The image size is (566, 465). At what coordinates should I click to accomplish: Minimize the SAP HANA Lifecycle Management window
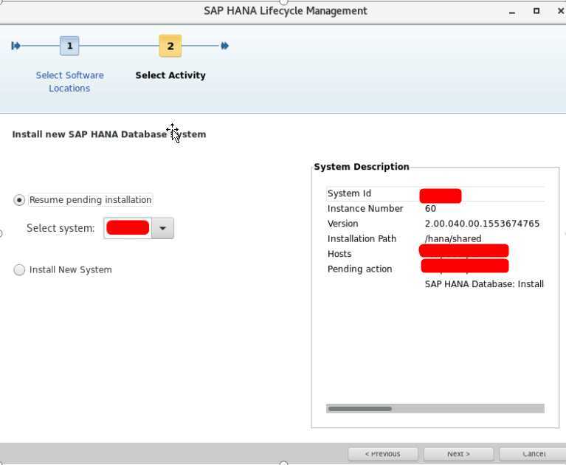click(512, 12)
